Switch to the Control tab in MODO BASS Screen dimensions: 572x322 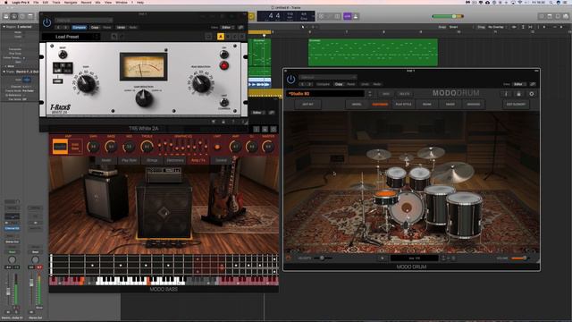tap(221, 160)
